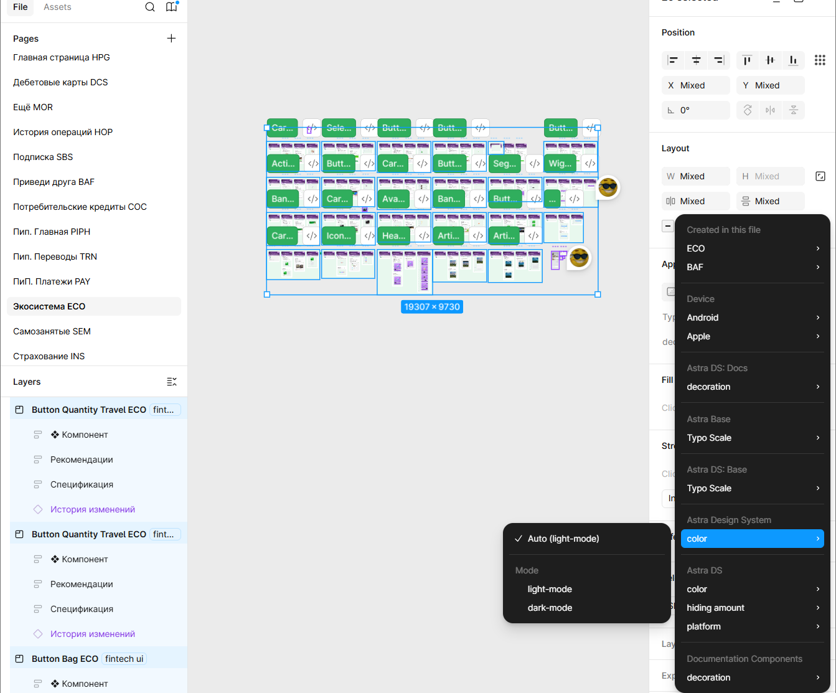Open color under Astra Design System
The height and width of the screenshot is (693, 836).
pyautogui.click(x=753, y=539)
